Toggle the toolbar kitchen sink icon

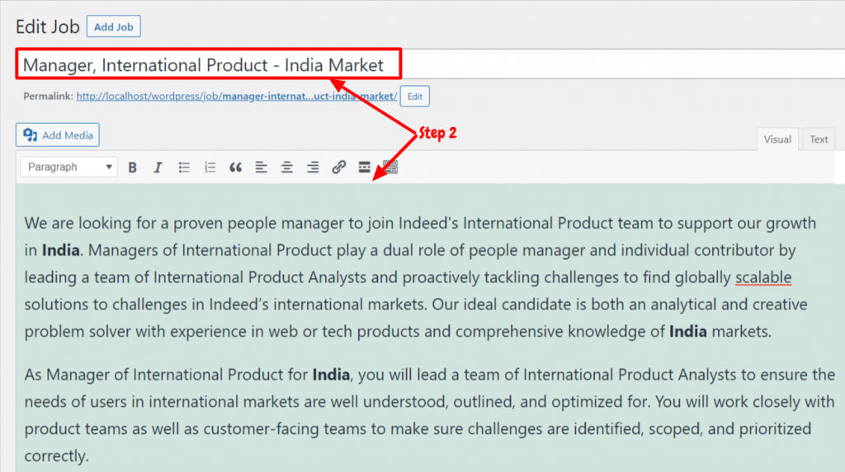point(390,168)
